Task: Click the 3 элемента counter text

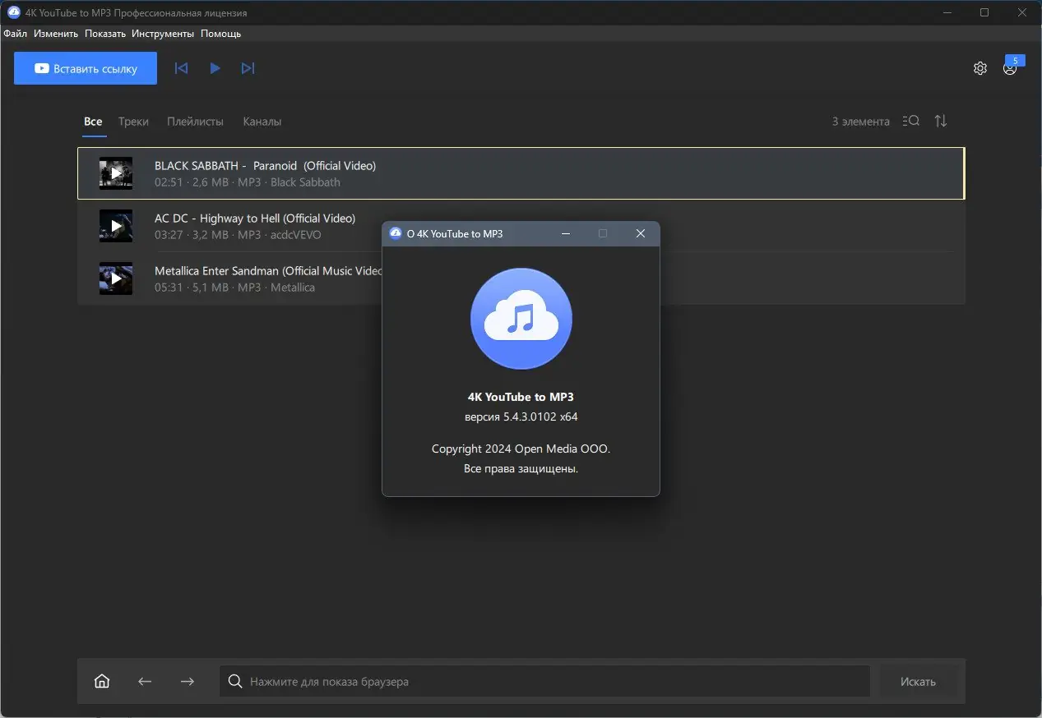Action: pos(861,122)
